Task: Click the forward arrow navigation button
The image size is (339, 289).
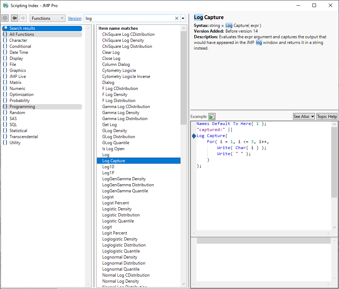Action: pyautogui.click(x=23, y=18)
